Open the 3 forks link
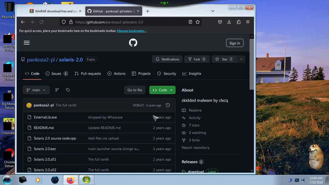The height and width of the screenshot is (185, 329). [194, 140]
